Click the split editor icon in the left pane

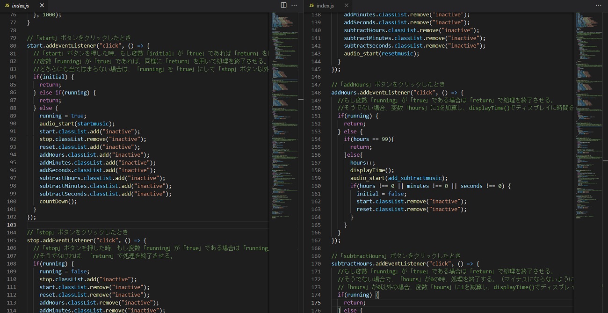pyautogui.click(x=283, y=5)
